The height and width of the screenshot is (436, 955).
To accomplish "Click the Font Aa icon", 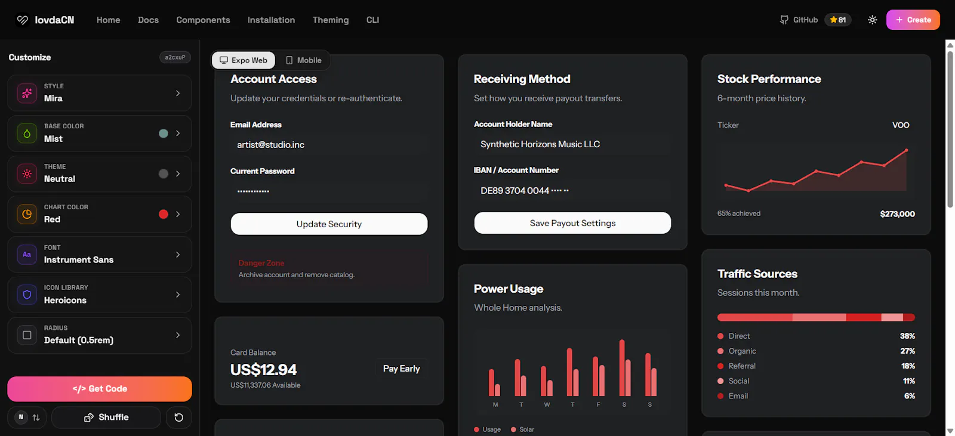I will point(27,254).
